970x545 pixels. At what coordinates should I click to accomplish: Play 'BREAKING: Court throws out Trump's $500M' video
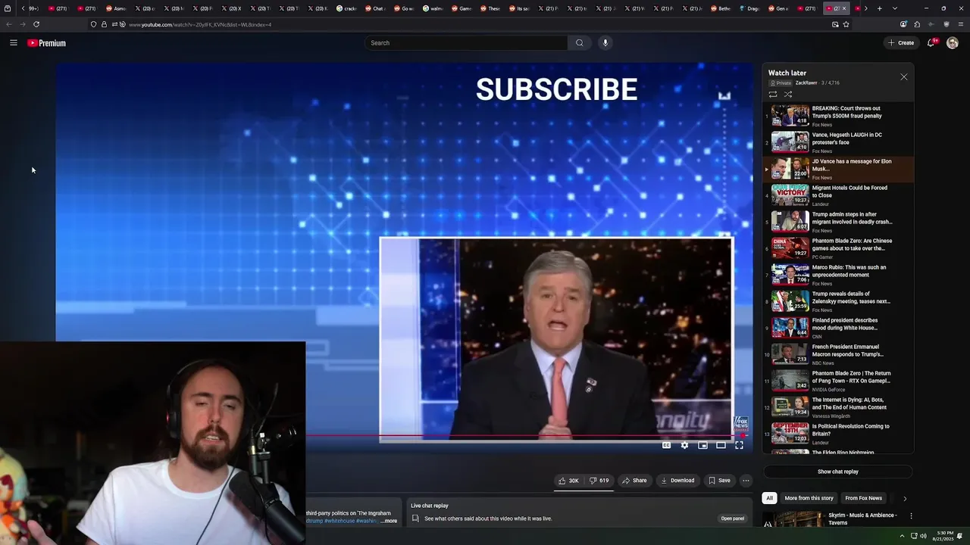[837, 116]
